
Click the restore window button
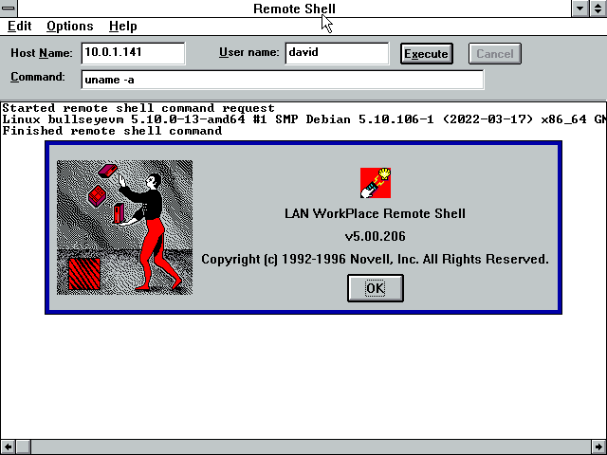(598, 9)
